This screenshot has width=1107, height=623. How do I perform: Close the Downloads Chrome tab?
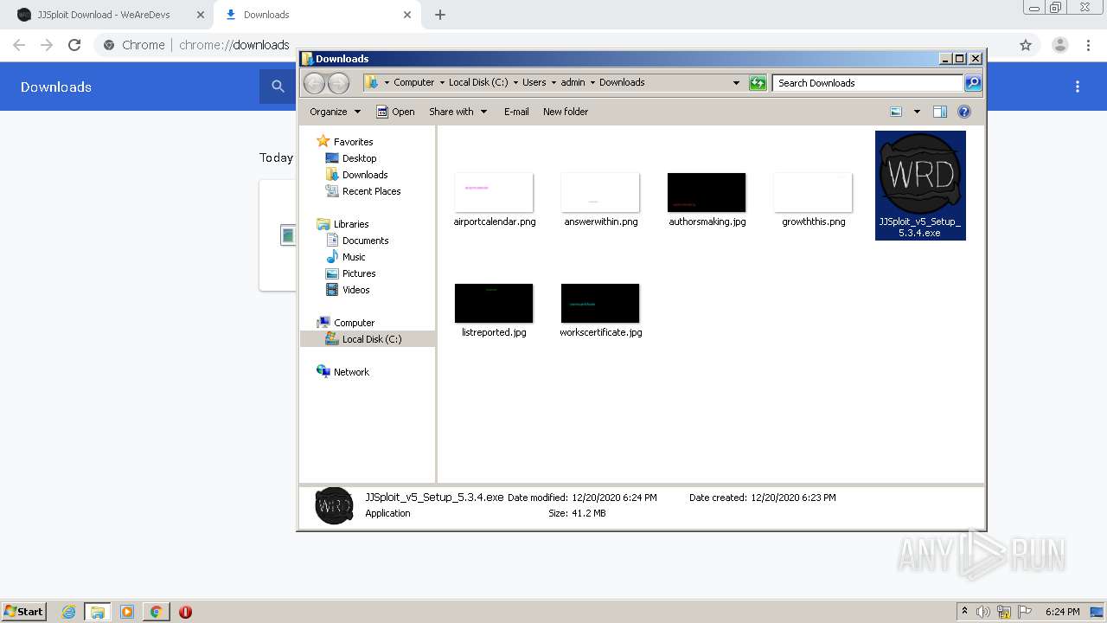tap(407, 15)
